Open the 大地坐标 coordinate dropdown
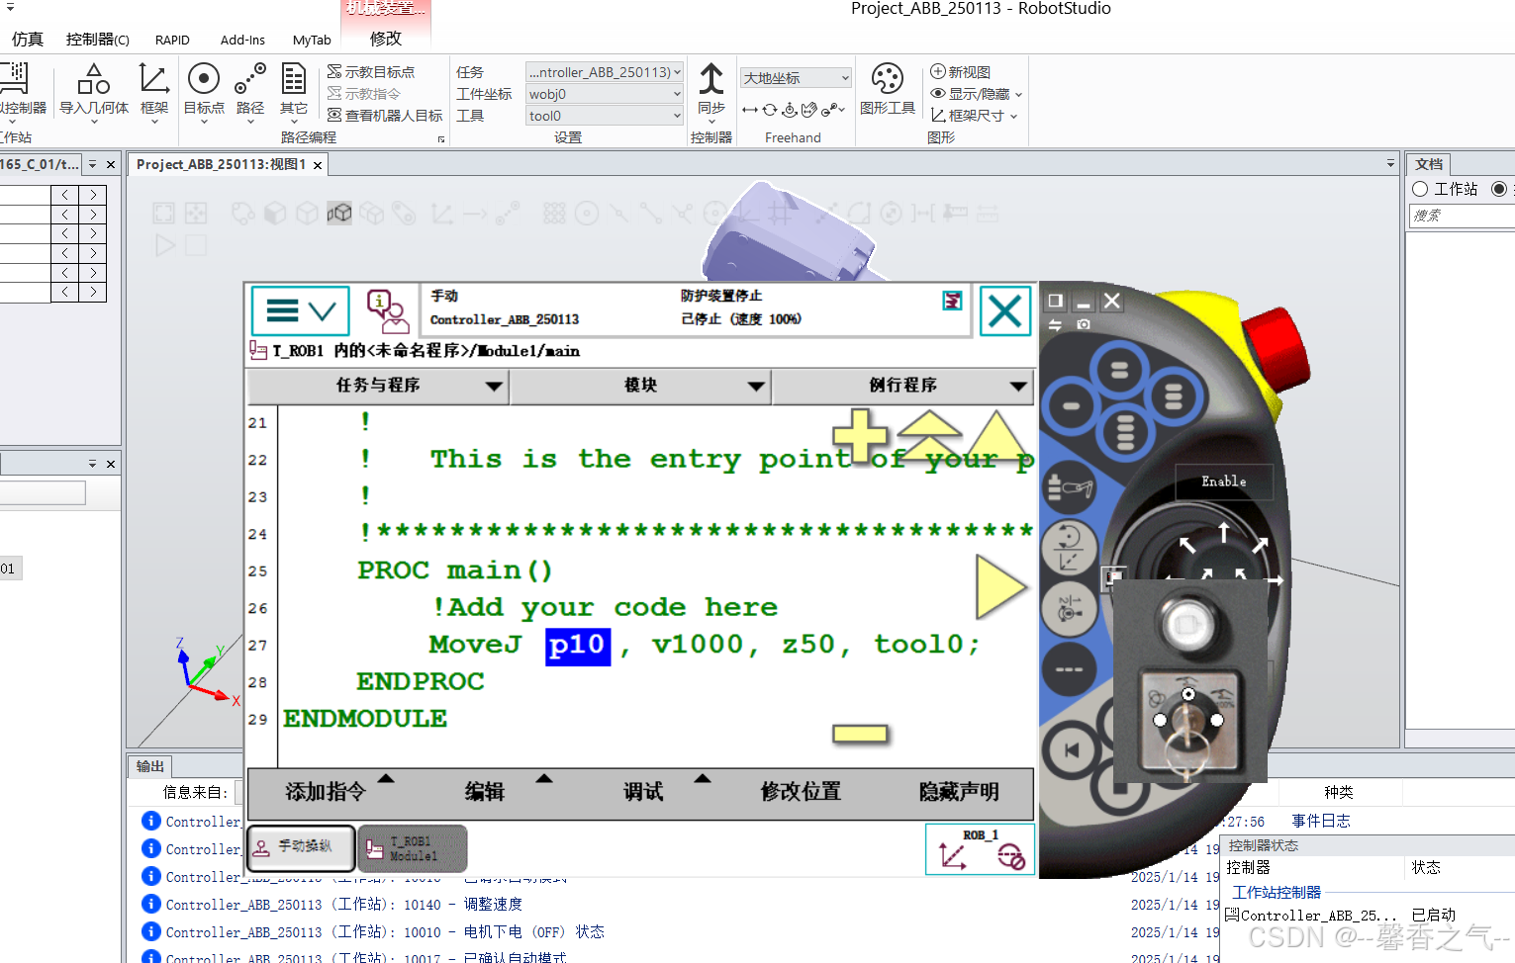Viewport: 1515px width, 963px height. 797,78
